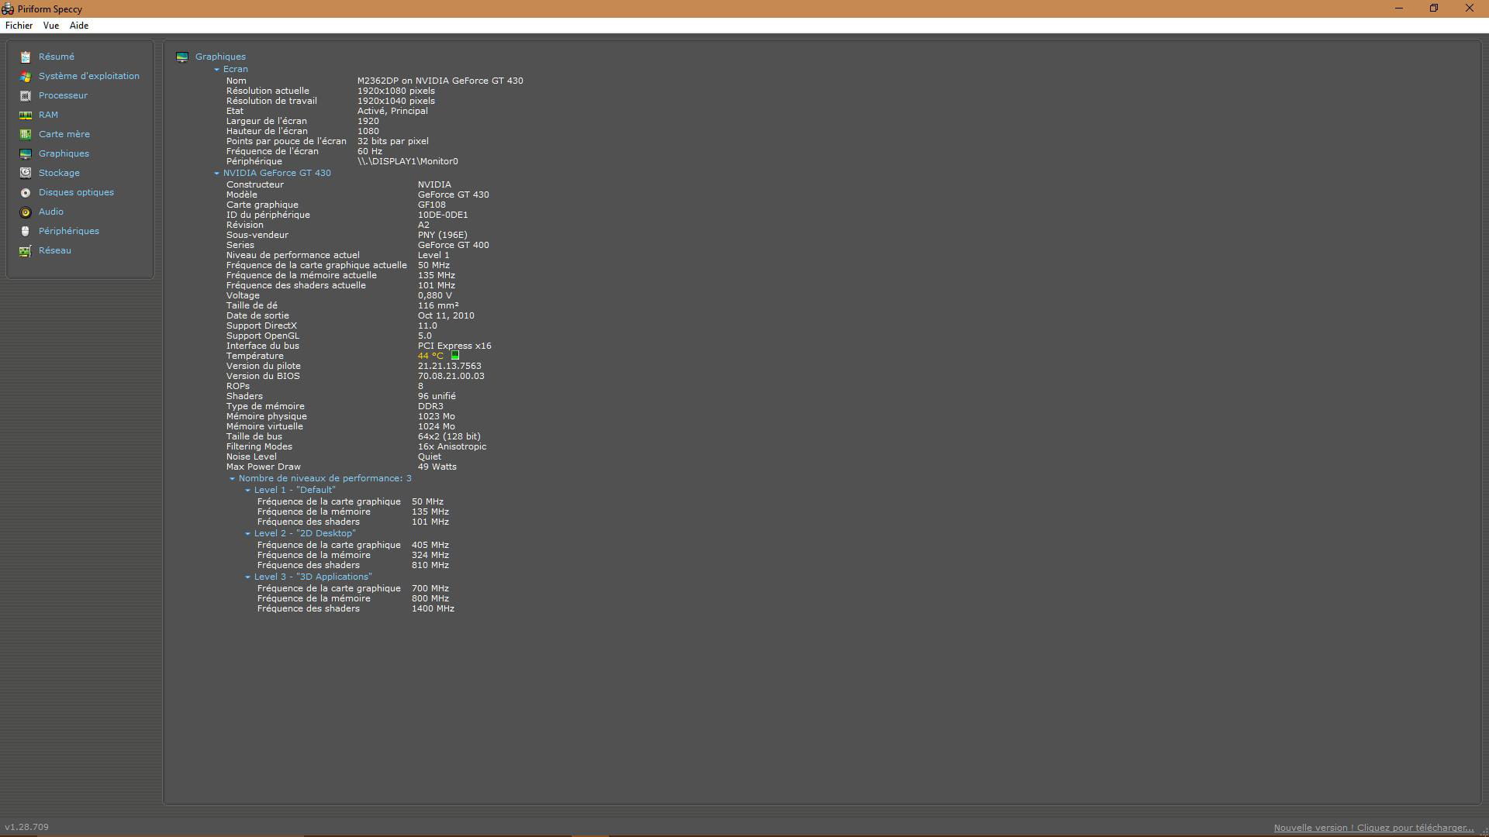Collapse Level 3 "3D Applications" node
This screenshot has height=837, width=1489.
(247, 577)
